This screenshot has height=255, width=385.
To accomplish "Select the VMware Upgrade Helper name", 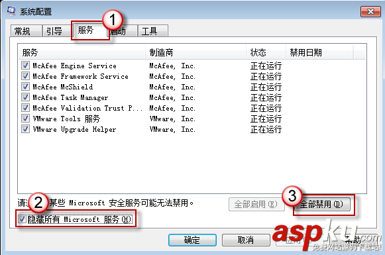I will click(x=74, y=129).
